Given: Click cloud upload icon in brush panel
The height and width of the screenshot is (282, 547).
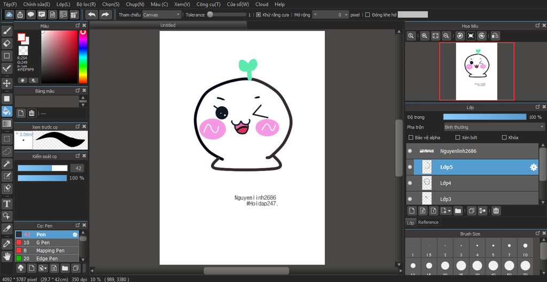Looking at the screenshot, I should point(21,268).
